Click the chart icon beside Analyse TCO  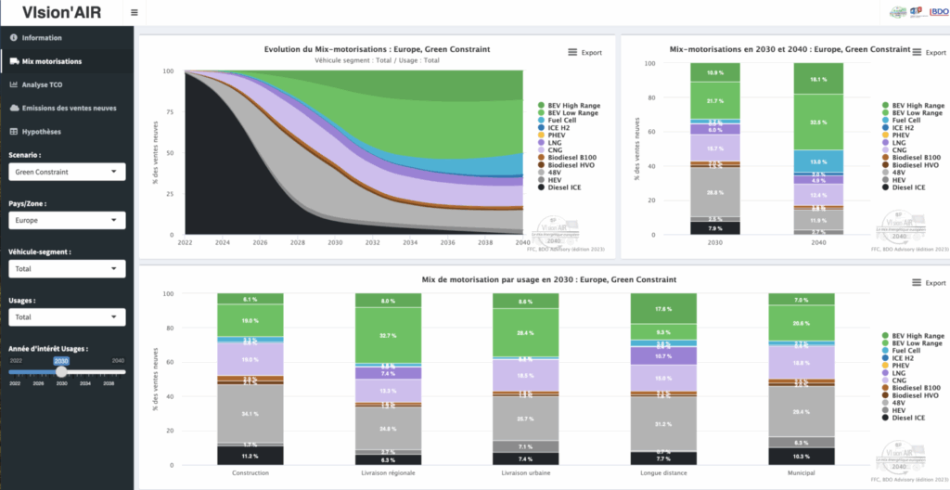click(14, 84)
